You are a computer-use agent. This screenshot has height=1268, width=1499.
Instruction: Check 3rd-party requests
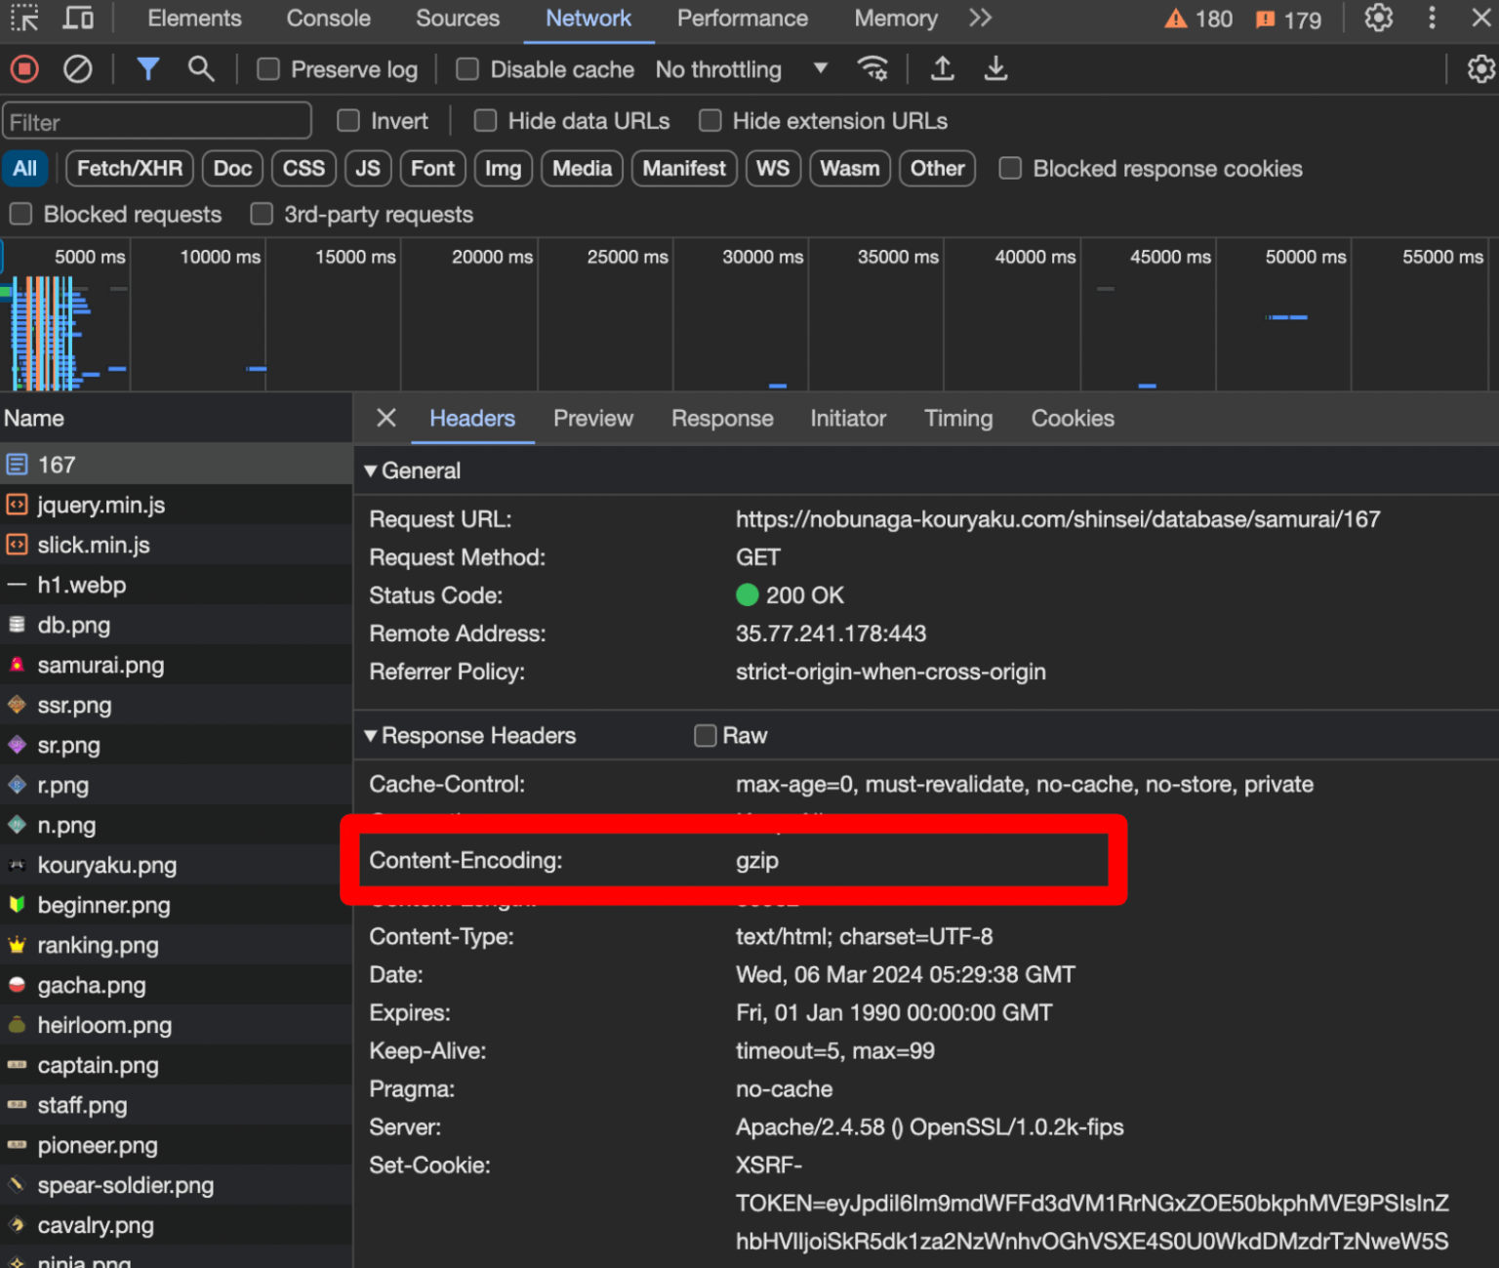(x=262, y=214)
